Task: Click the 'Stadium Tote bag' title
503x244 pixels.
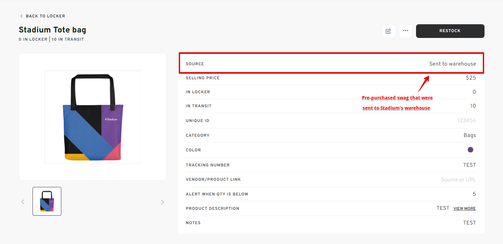Action: coord(52,30)
